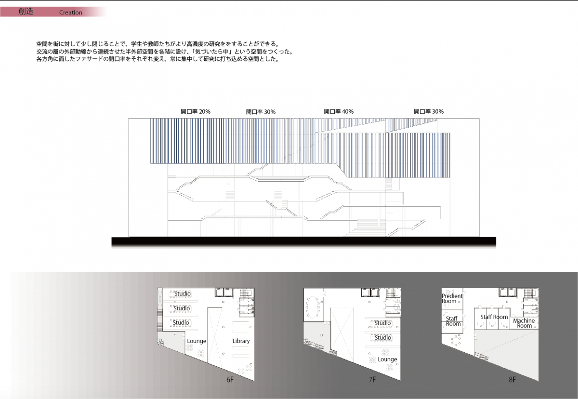The width and height of the screenshot is (578, 399).
Task: Click the 開口率 30% label after 開口率 40%
Action: 429,111
